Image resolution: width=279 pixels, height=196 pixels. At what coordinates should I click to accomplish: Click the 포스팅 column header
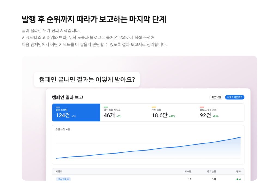tap(188, 171)
